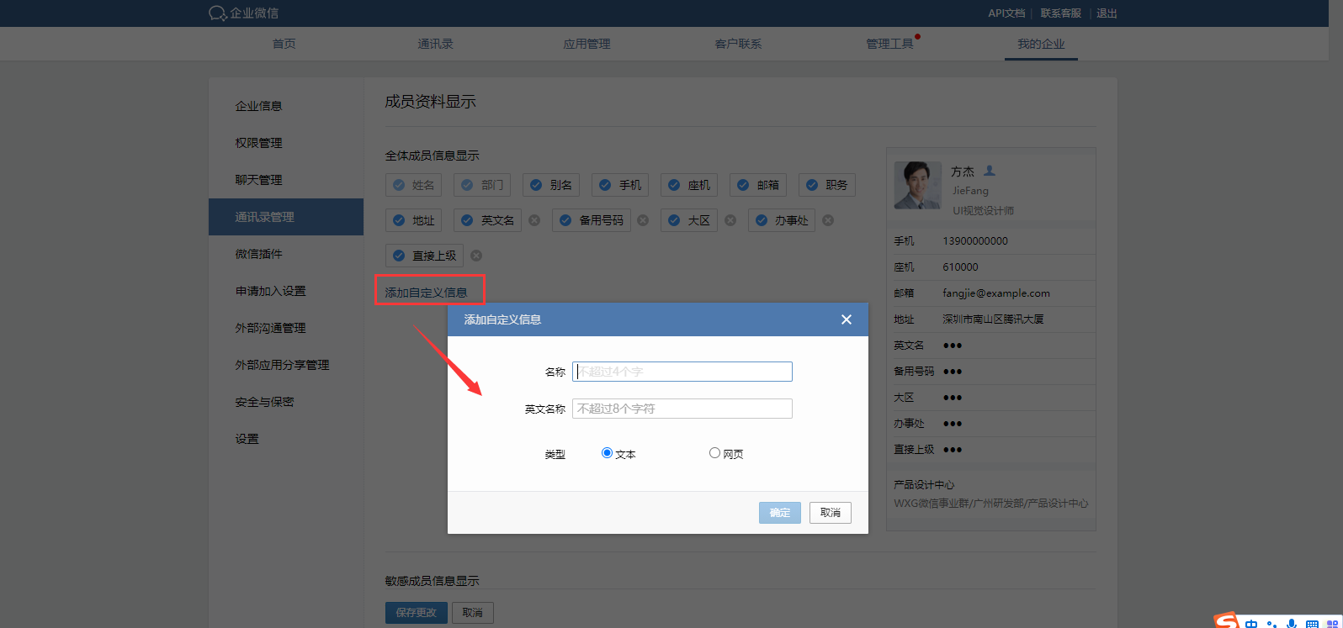
Task: Click the delete icon beside 办事处
Action: (x=828, y=220)
